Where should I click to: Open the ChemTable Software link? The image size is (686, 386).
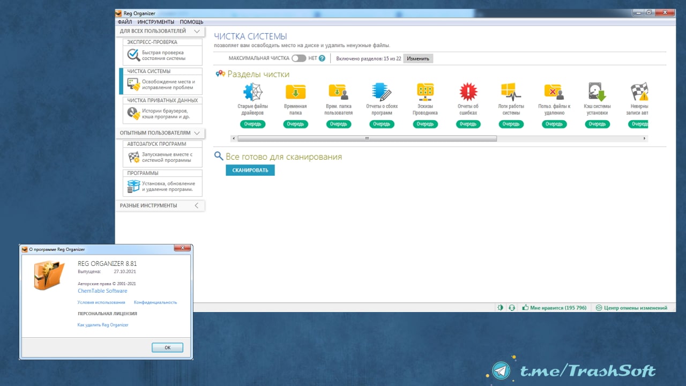click(102, 291)
